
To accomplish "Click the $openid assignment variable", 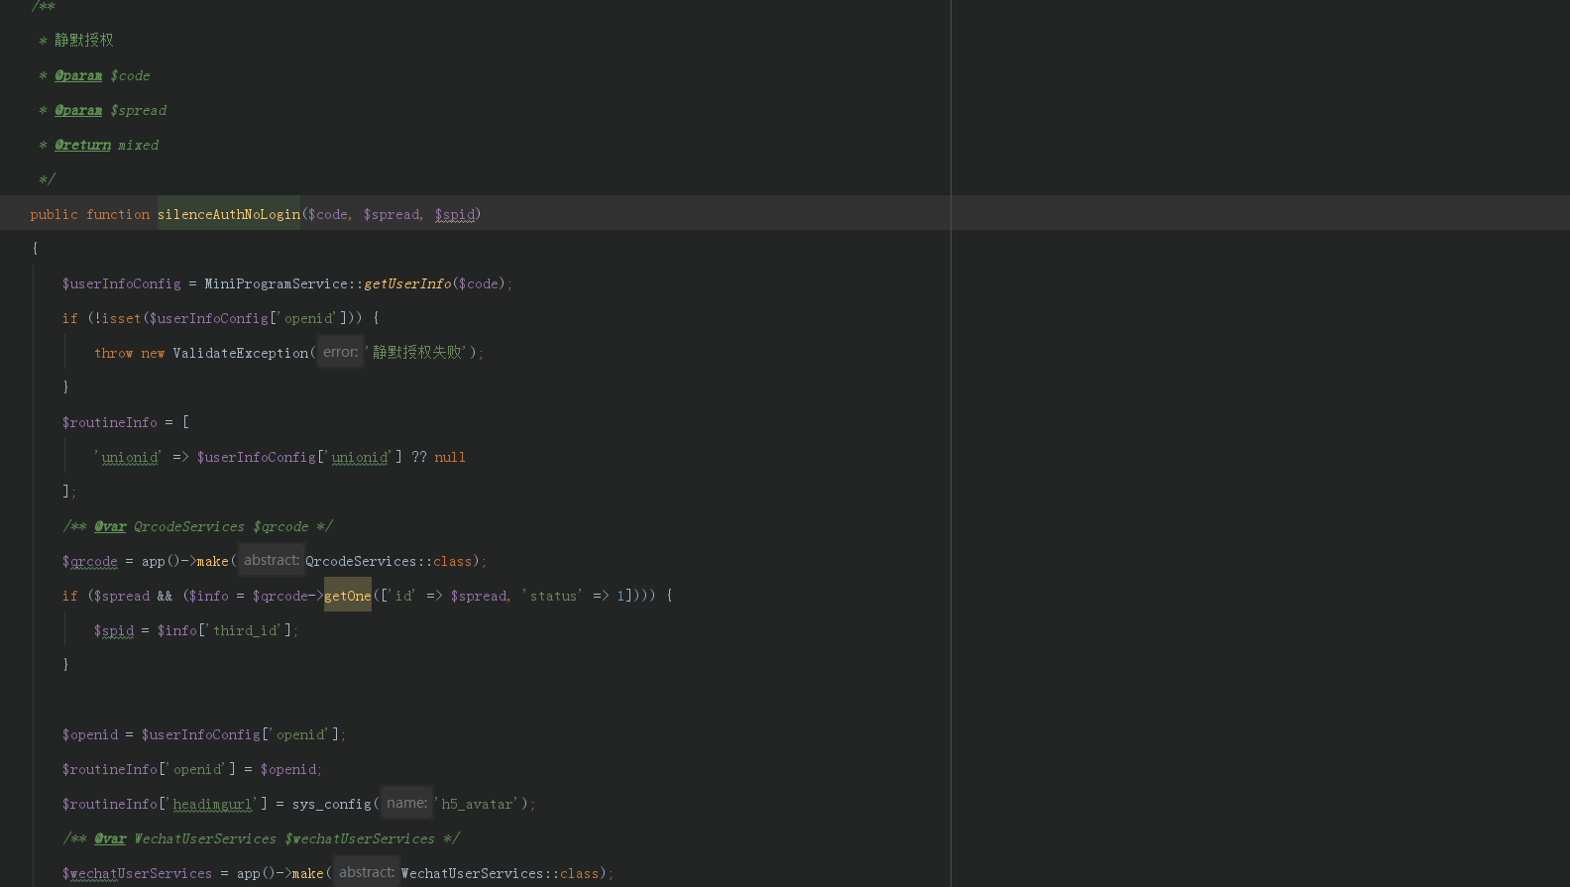I will pyautogui.click(x=90, y=734).
